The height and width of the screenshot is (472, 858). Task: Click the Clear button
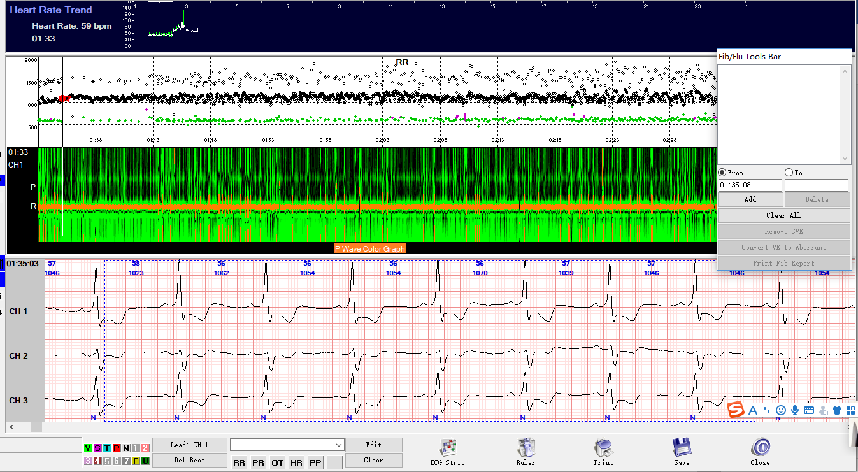click(x=373, y=460)
